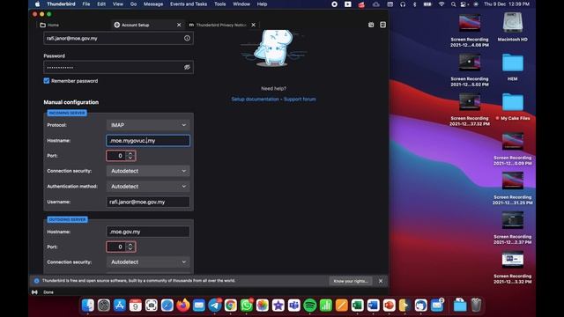This screenshot has height=317, width=564.
Task: Open the tasks icon in tab bar
Action: pos(382,25)
